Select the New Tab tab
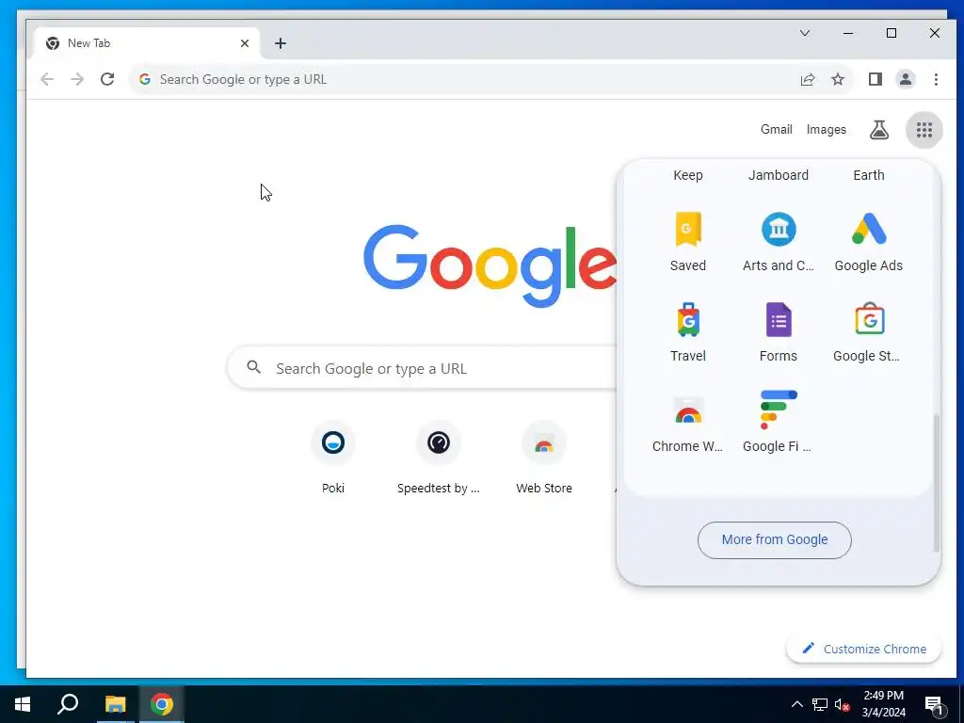 (146, 43)
